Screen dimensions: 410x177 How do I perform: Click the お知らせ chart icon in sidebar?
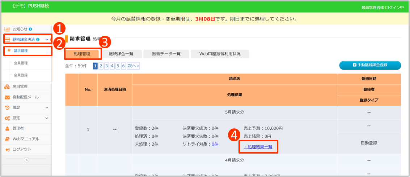[x=7, y=29]
